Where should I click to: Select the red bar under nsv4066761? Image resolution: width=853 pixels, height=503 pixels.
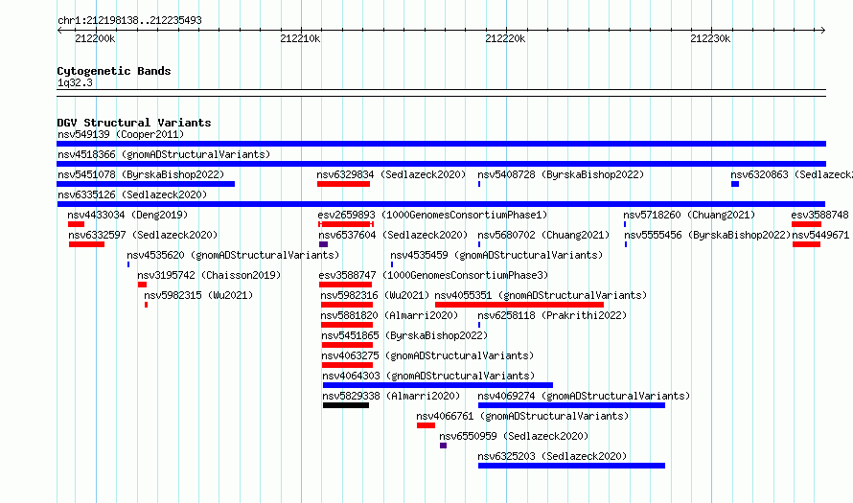pyautogui.click(x=426, y=425)
